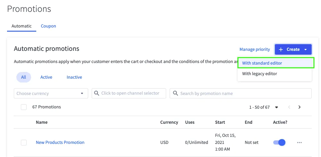Open the New Products Promotion more-actions menu
The height and width of the screenshot is (157, 321).
tap(299, 143)
